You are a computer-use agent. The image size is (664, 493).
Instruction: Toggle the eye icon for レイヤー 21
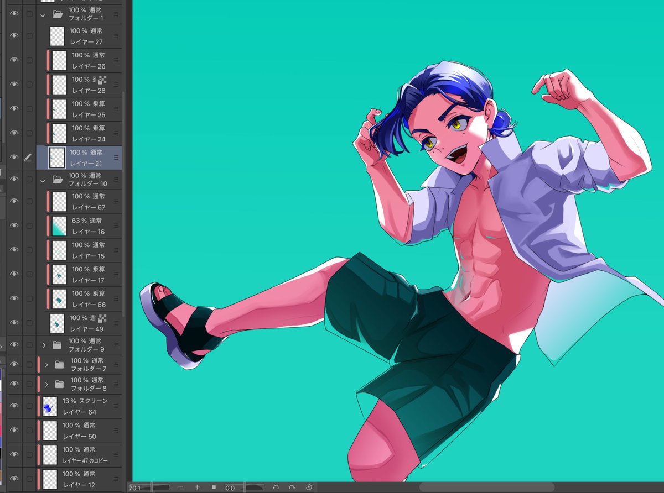[x=14, y=158]
